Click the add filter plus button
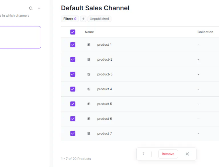Viewport: 219px width, 167px height. [83, 19]
